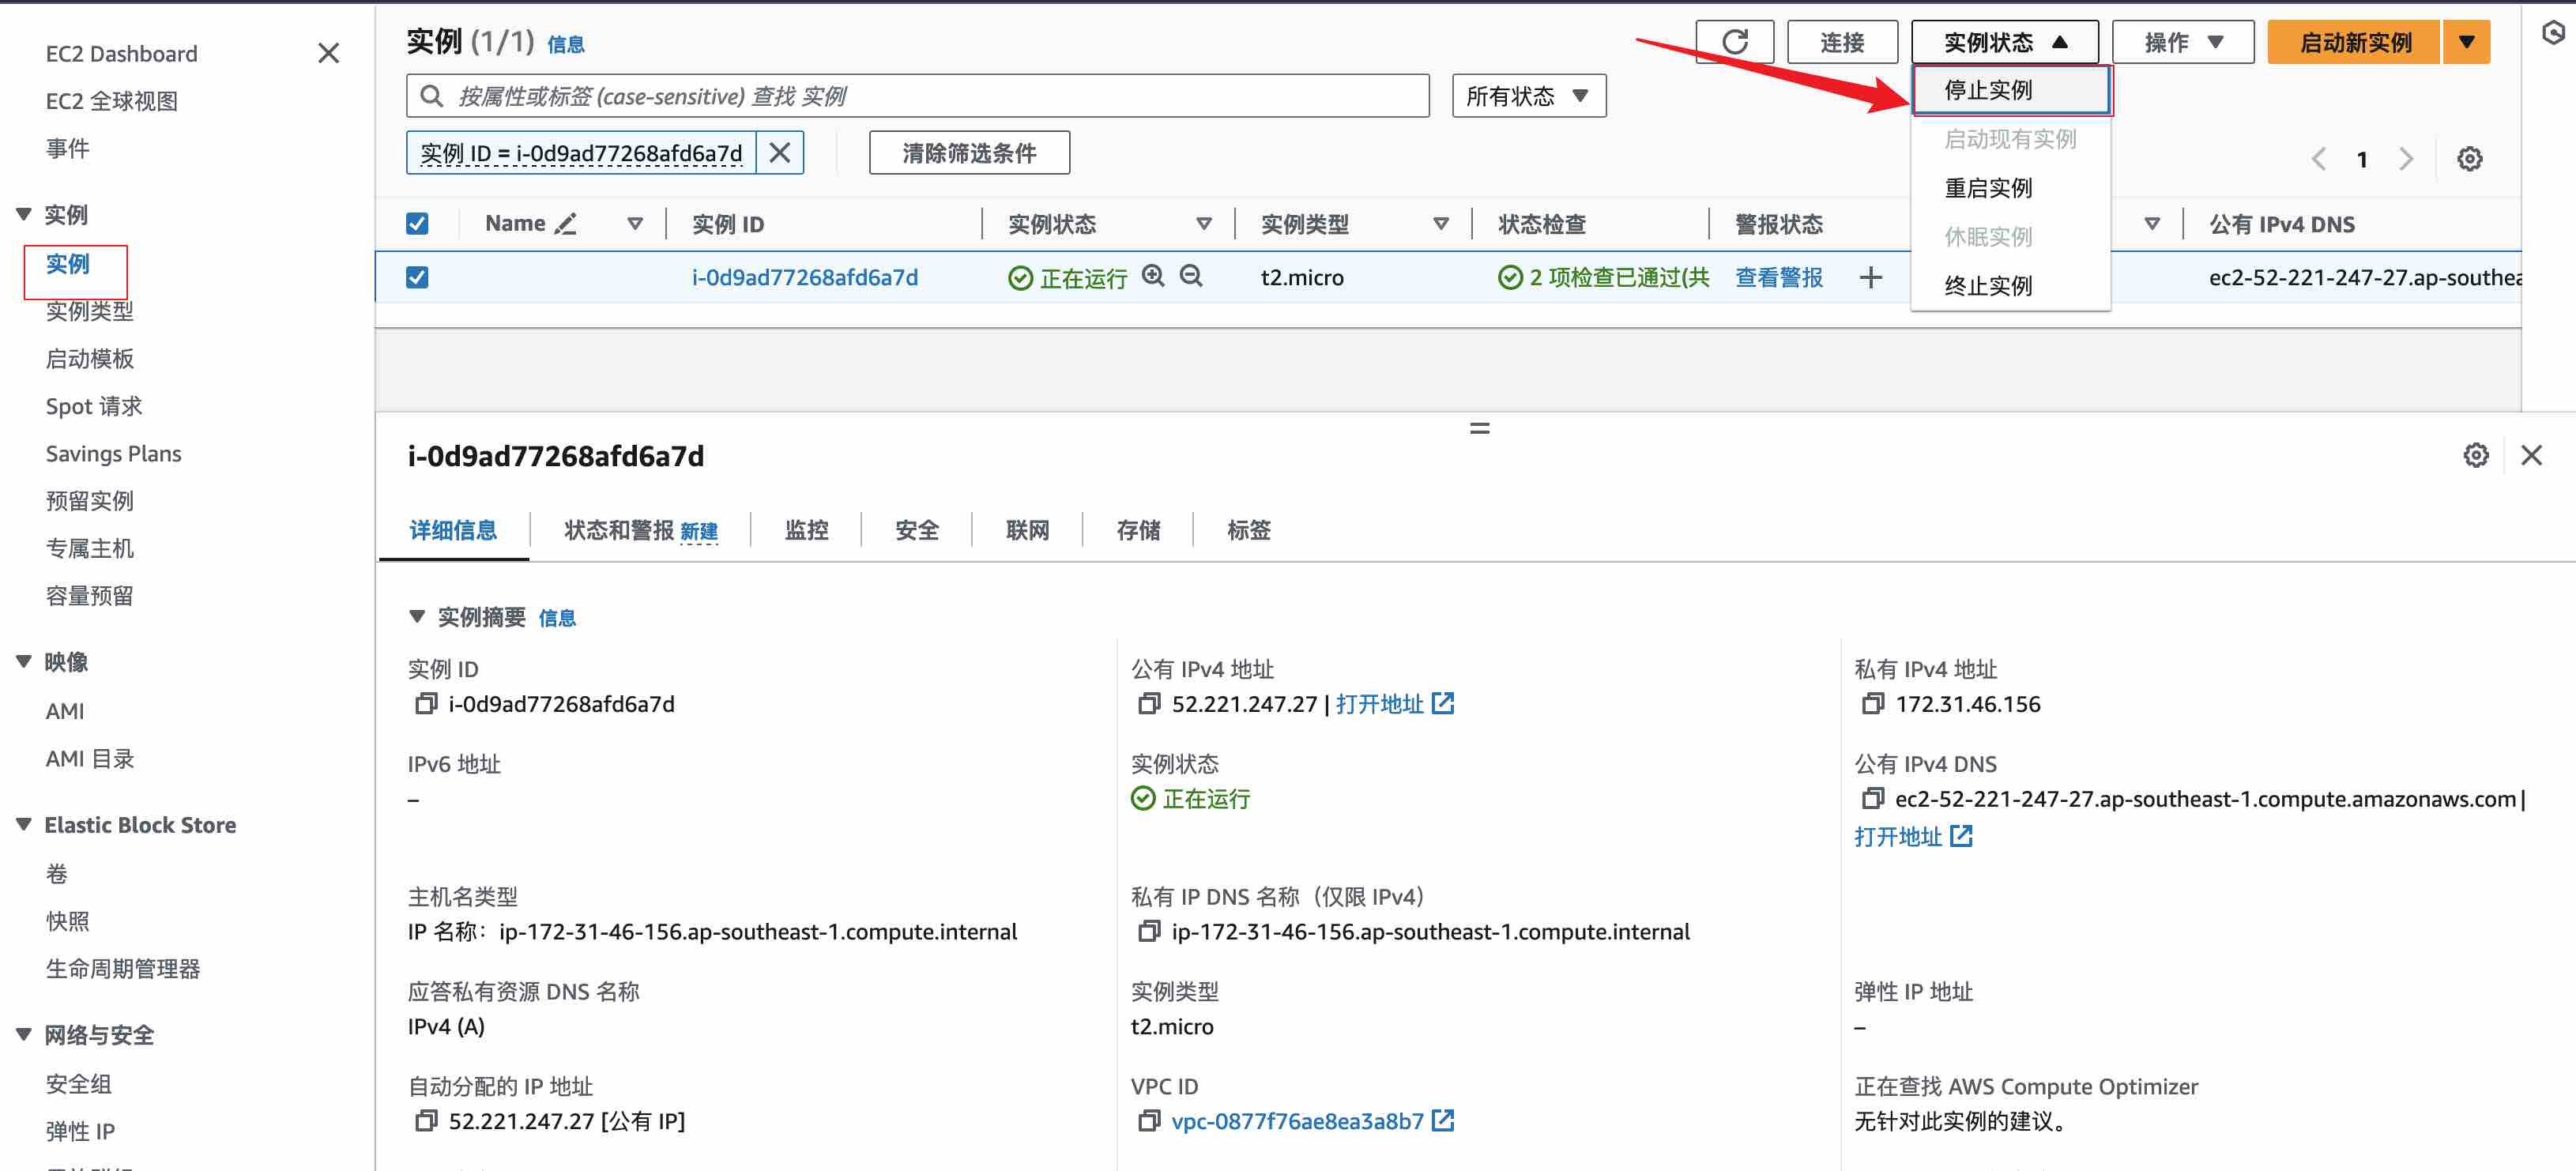Image resolution: width=2576 pixels, height=1171 pixels.
Task: Switch to the 监控 tab
Action: click(x=806, y=530)
